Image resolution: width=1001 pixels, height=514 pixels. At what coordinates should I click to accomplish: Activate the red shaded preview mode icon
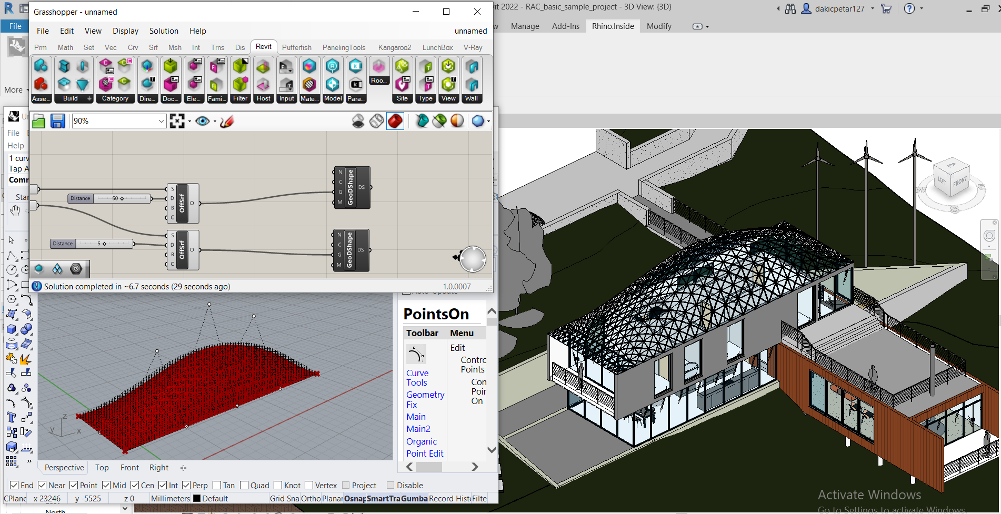(395, 121)
